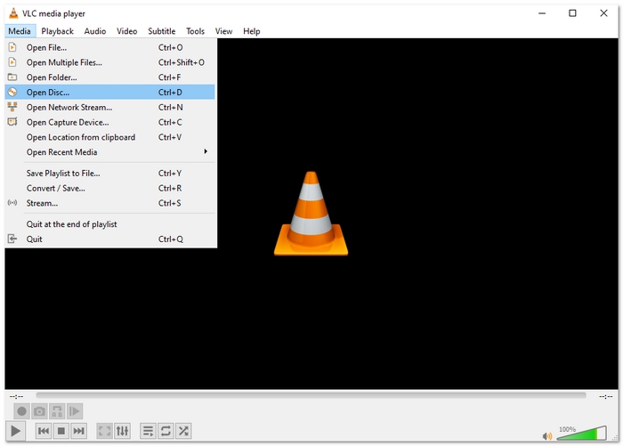This screenshot has height=446, width=623.
Task: Toggle fullscreen video mode
Action: 105,431
